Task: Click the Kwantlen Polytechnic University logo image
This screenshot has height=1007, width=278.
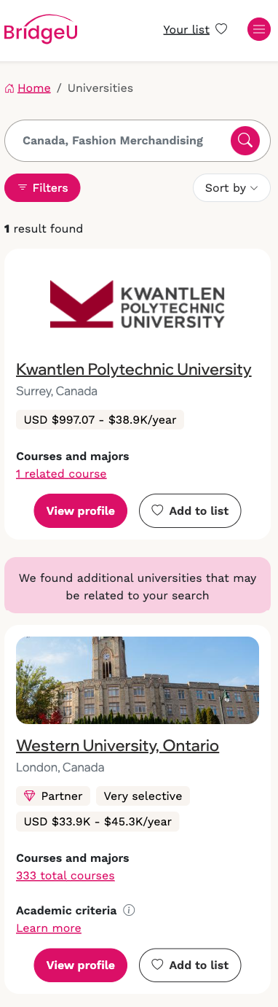Action: tap(138, 303)
